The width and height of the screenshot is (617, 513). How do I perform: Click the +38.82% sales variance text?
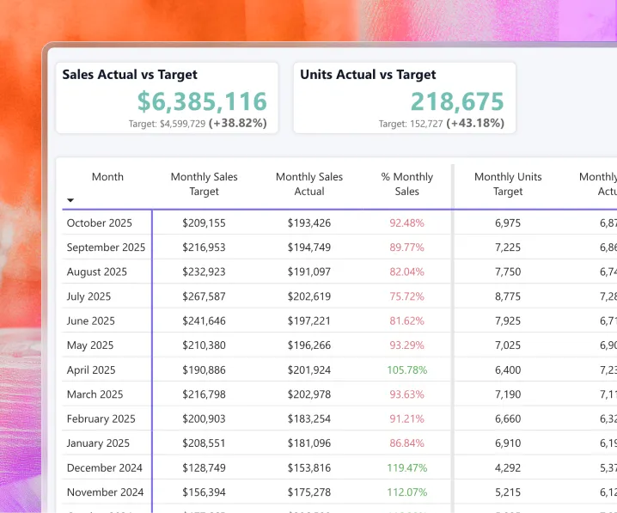pyautogui.click(x=238, y=124)
